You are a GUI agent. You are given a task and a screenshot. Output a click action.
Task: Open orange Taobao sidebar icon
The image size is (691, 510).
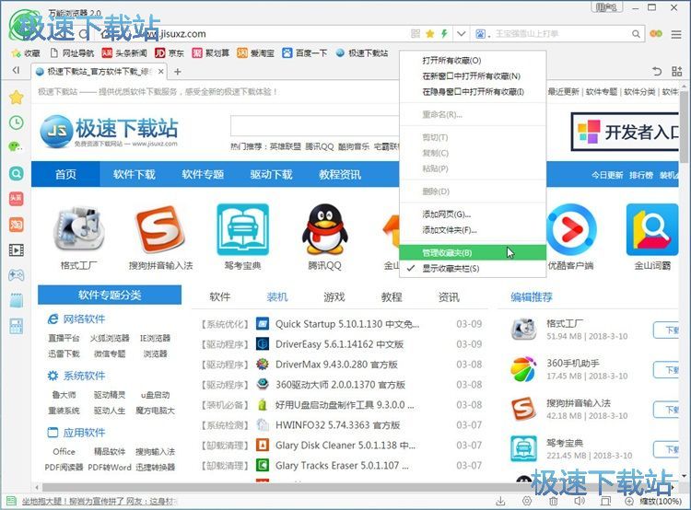(17, 225)
